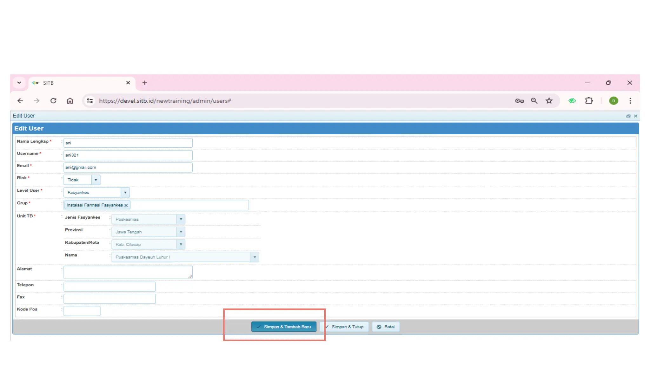The image size is (650, 365).
Task: Click the site information icon
Action: click(x=90, y=101)
